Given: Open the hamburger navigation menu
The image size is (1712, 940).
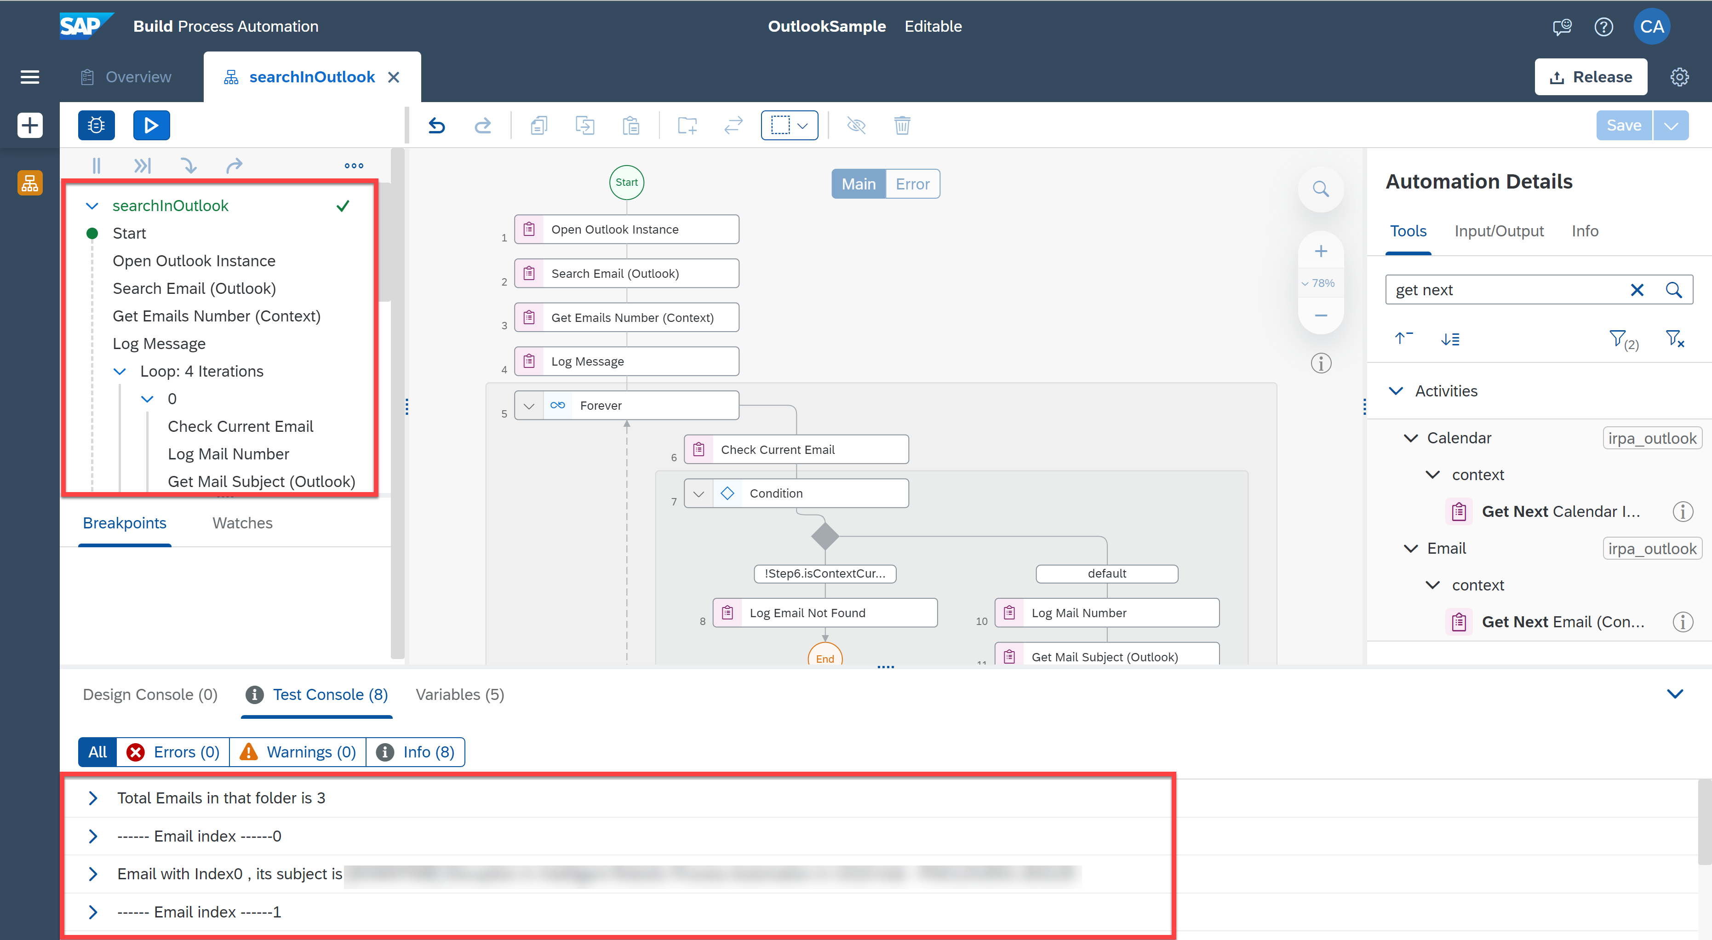Looking at the screenshot, I should [x=30, y=77].
